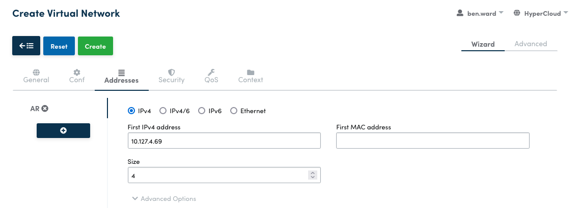Open the General tab globe icon
The height and width of the screenshot is (208, 577).
tap(36, 73)
